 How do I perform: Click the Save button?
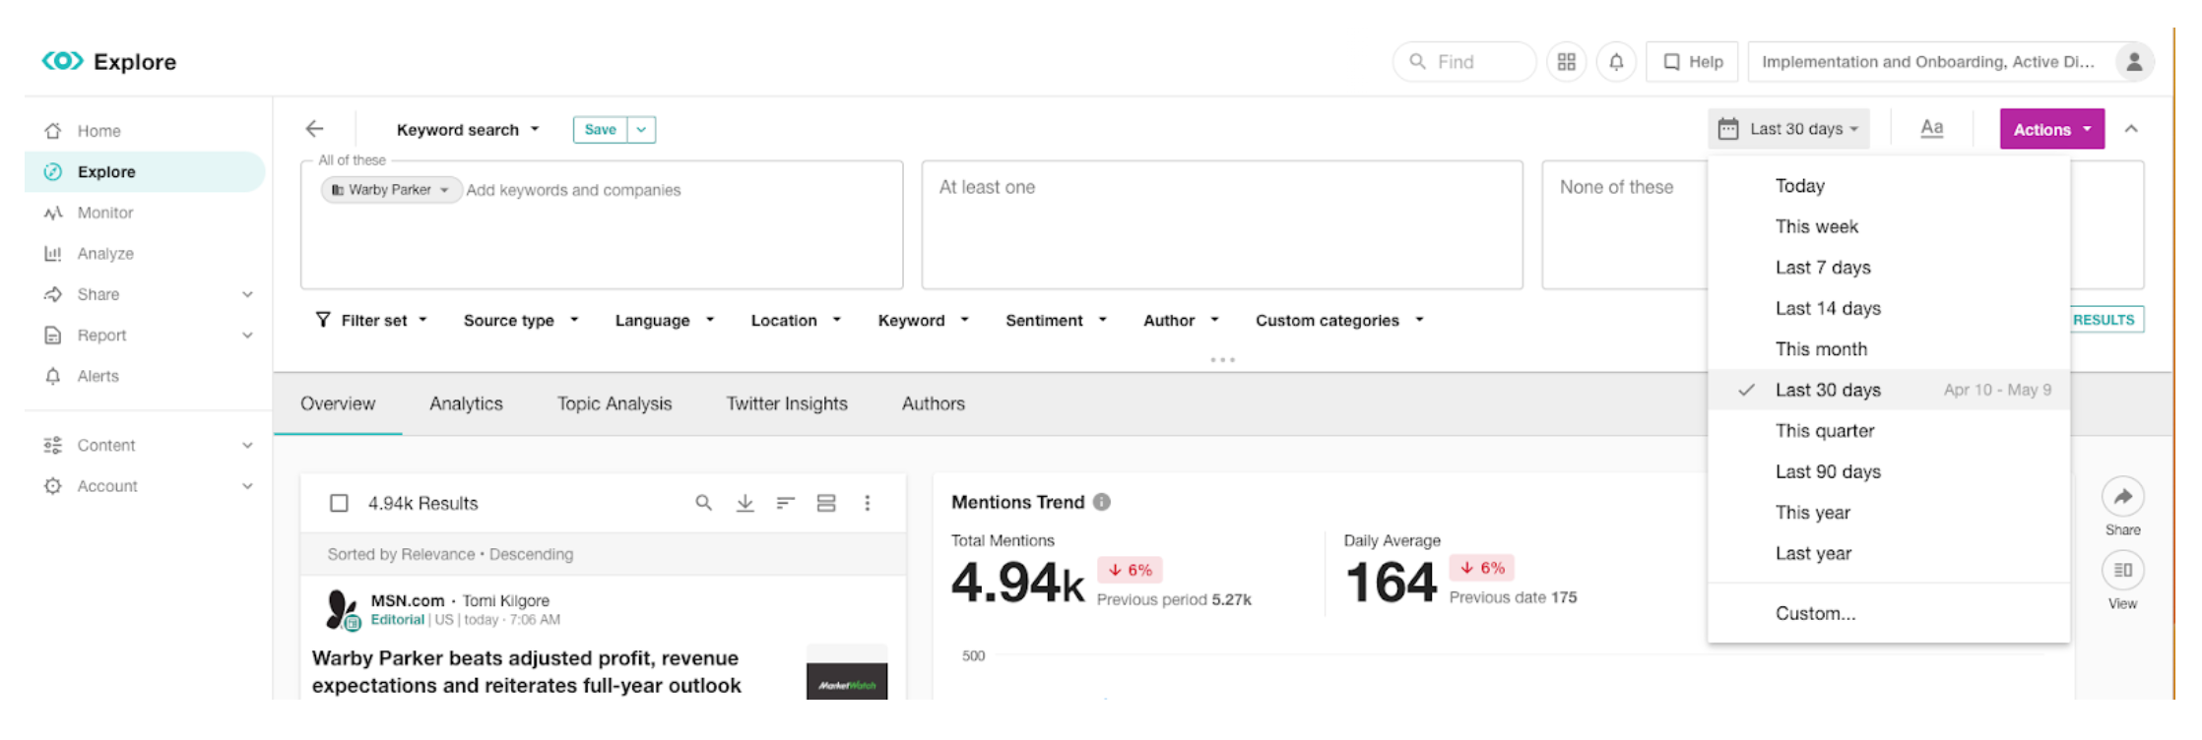point(600,130)
